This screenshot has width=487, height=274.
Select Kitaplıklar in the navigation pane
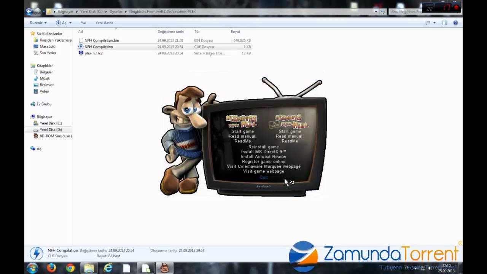tap(45, 65)
